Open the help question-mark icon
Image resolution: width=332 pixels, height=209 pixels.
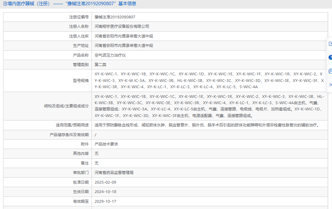330,57
